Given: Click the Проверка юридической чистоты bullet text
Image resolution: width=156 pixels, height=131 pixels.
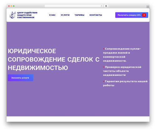Looking at the screenshot, I should coord(122,71).
